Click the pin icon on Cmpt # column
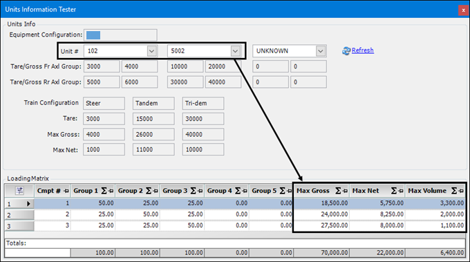This screenshot has height=262, width=470. 66,191
